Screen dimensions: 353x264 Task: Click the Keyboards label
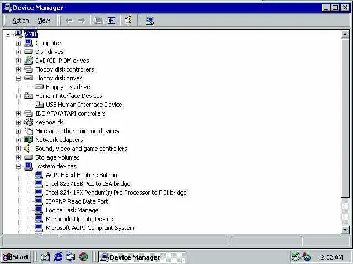click(50, 122)
